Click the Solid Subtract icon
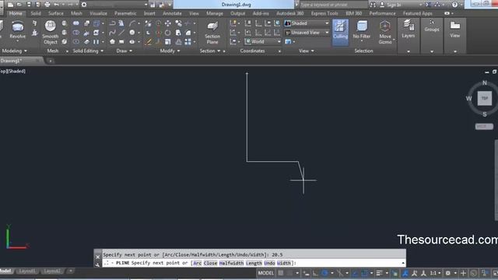This screenshot has width=498, height=280. click(76, 33)
